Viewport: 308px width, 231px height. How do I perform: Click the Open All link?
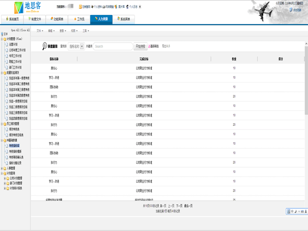(x=15, y=30)
